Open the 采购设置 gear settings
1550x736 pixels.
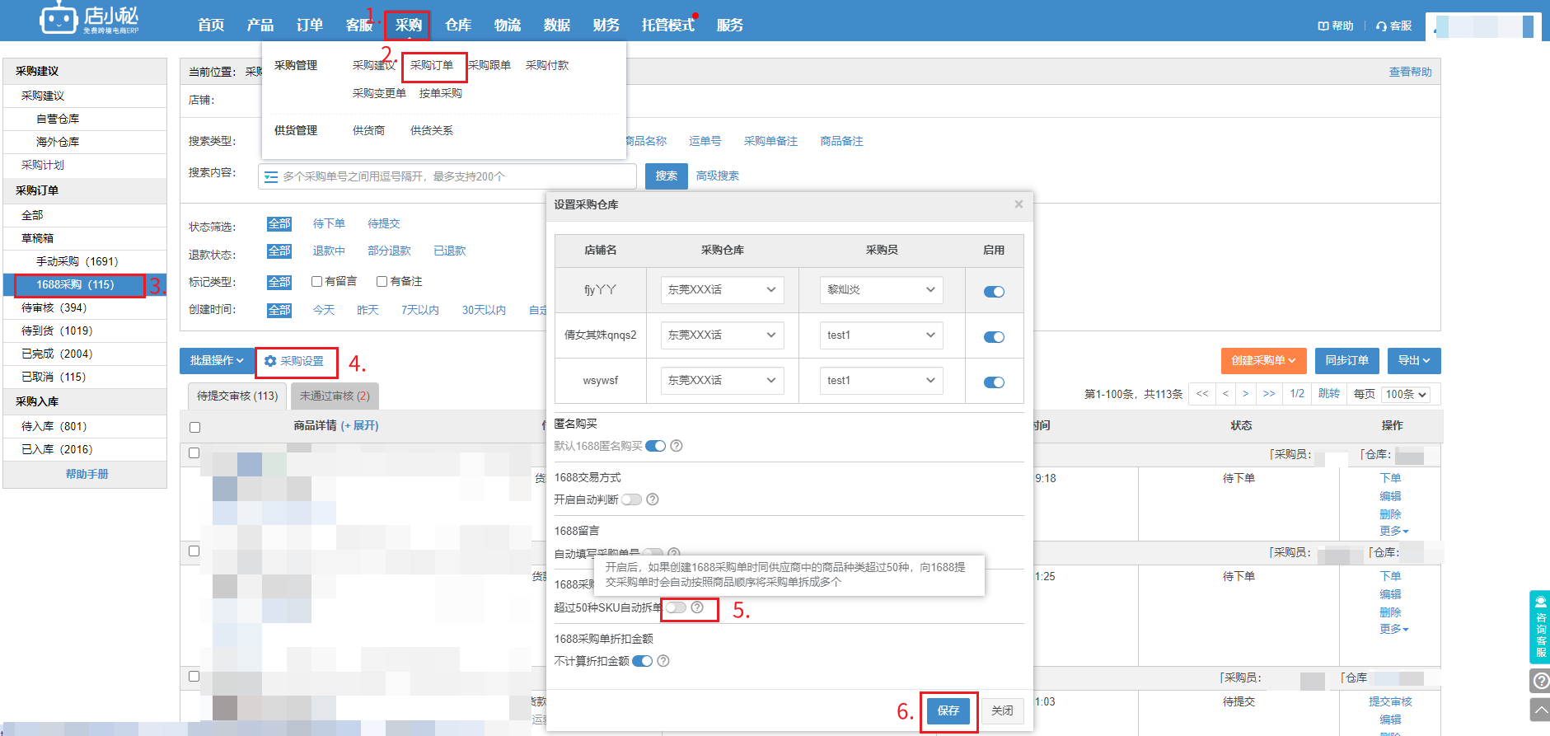294,361
